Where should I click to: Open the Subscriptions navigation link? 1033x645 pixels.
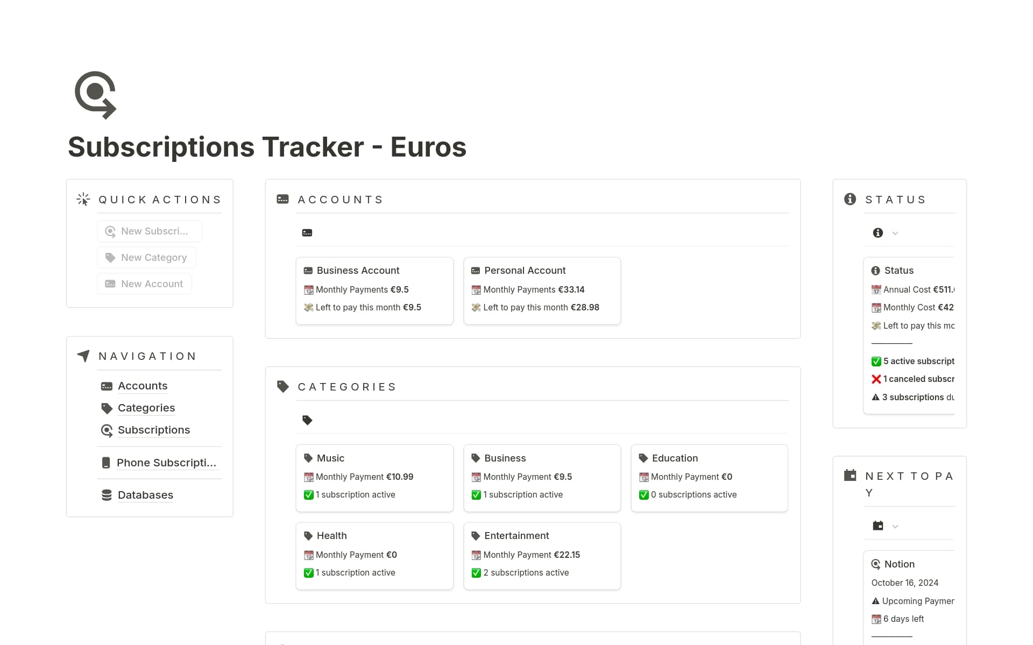154,429
